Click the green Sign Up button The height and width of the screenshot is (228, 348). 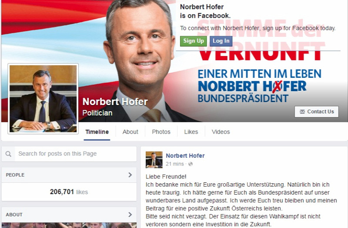[194, 41]
